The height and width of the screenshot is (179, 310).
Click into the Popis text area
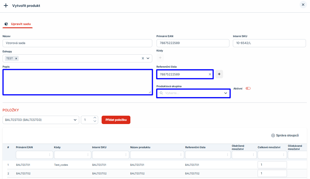click(x=77, y=82)
